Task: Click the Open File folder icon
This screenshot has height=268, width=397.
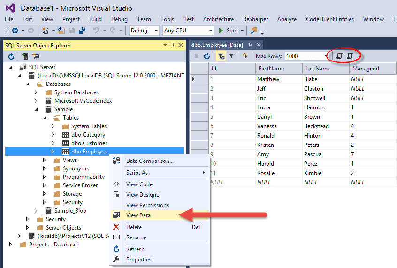Action: click(x=61, y=31)
